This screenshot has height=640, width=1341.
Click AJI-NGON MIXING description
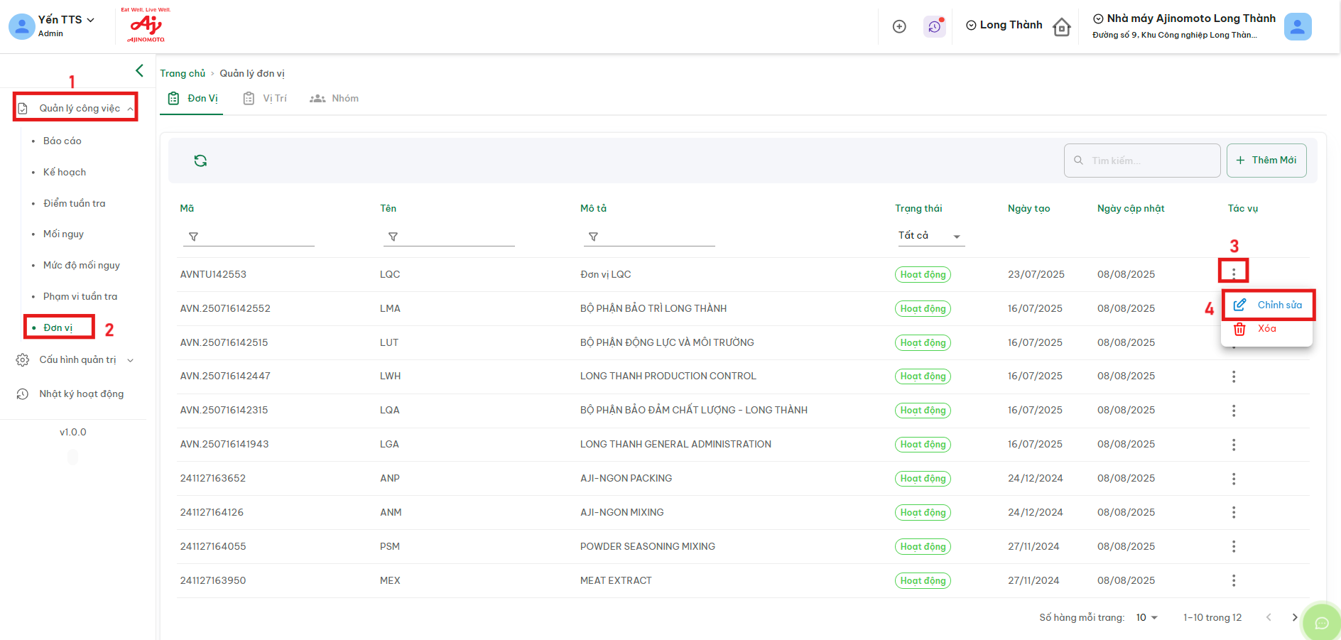click(622, 512)
